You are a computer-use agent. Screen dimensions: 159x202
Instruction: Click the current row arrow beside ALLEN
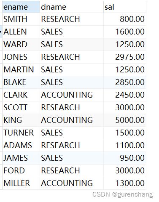[1, 32]
